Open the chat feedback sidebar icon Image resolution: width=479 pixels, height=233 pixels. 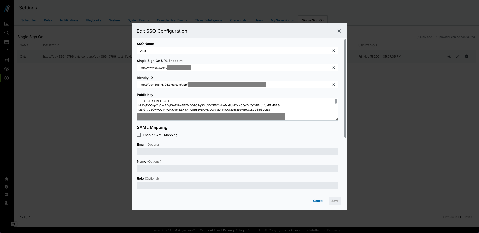point(6,195)
